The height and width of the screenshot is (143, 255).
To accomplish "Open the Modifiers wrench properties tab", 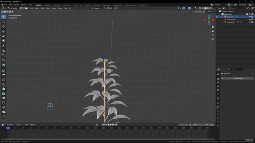I will pos(218,107).
